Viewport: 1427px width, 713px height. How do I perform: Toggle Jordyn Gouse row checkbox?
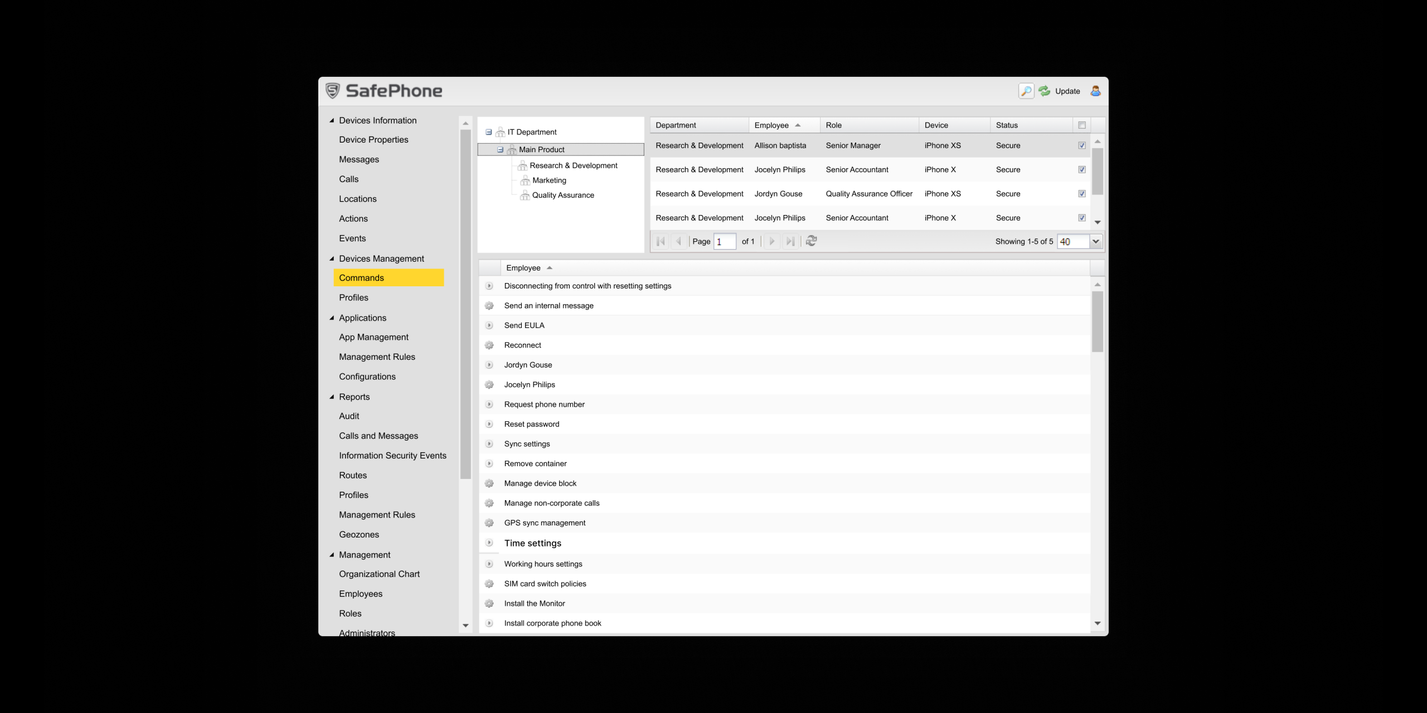[1082, 194]
